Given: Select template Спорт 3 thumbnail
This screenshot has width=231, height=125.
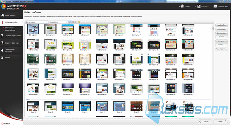Looking at the screenshot, I should [68, 106].
